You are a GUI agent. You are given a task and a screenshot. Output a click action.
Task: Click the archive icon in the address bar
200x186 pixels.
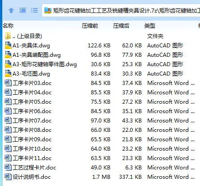(x=48, y=10)
